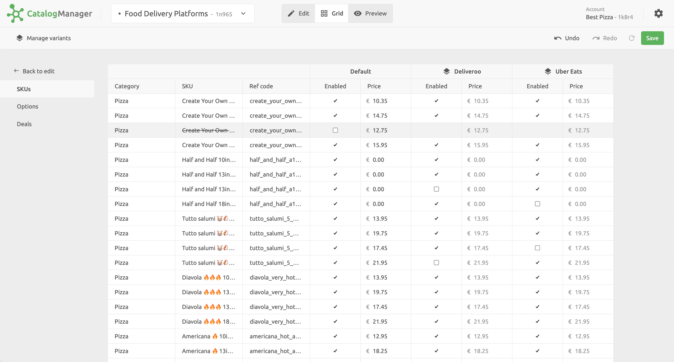Click Deliveroo price 12.95 for Americana
674x362 pixels.
(487, 336)
